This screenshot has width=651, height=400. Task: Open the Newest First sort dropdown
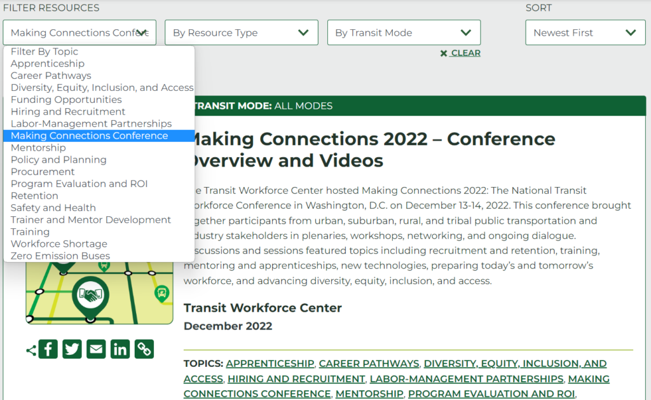point(586,32)
